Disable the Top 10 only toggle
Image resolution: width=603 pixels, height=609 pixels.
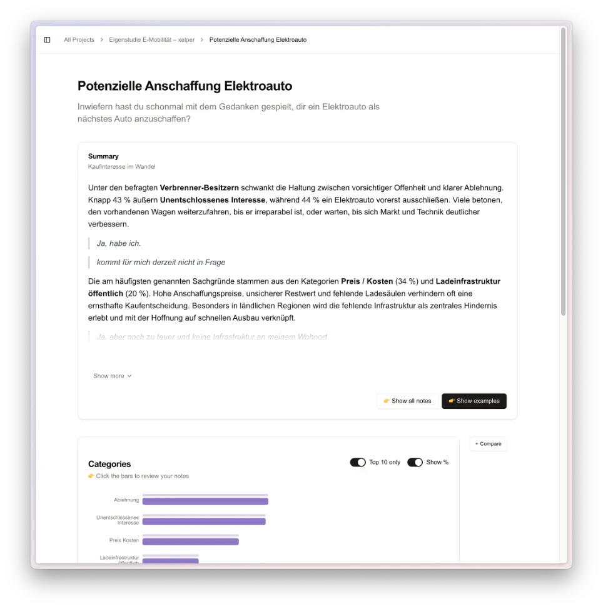(358, 462)
